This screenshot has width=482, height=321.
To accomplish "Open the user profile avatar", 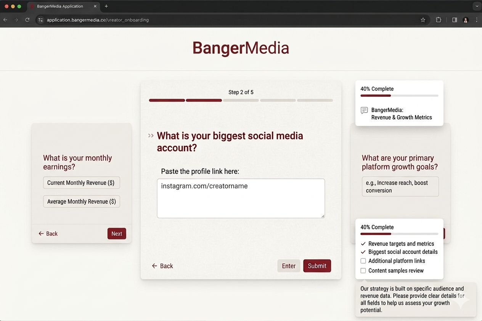I will (x=466, y=20).
